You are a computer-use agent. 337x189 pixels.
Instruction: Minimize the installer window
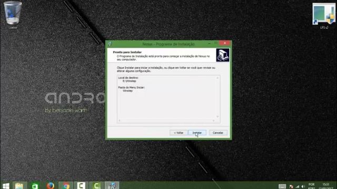(210, 44)
